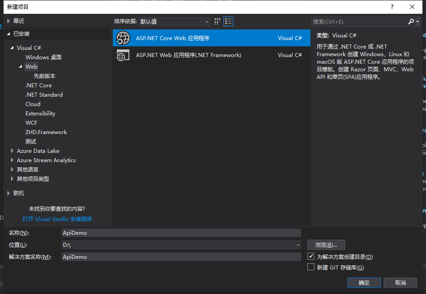Image resolution: width=426 pixels, height=294 pixels.
Task: Open the sort by default value dropdown
Action: pos(174,21)
